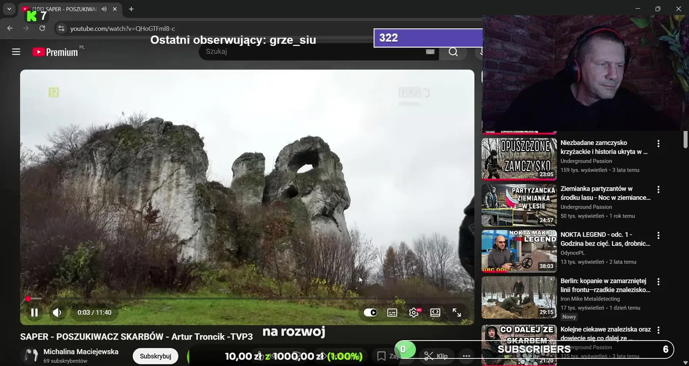Toggle the autoplay switch

(x=371, y=313)
